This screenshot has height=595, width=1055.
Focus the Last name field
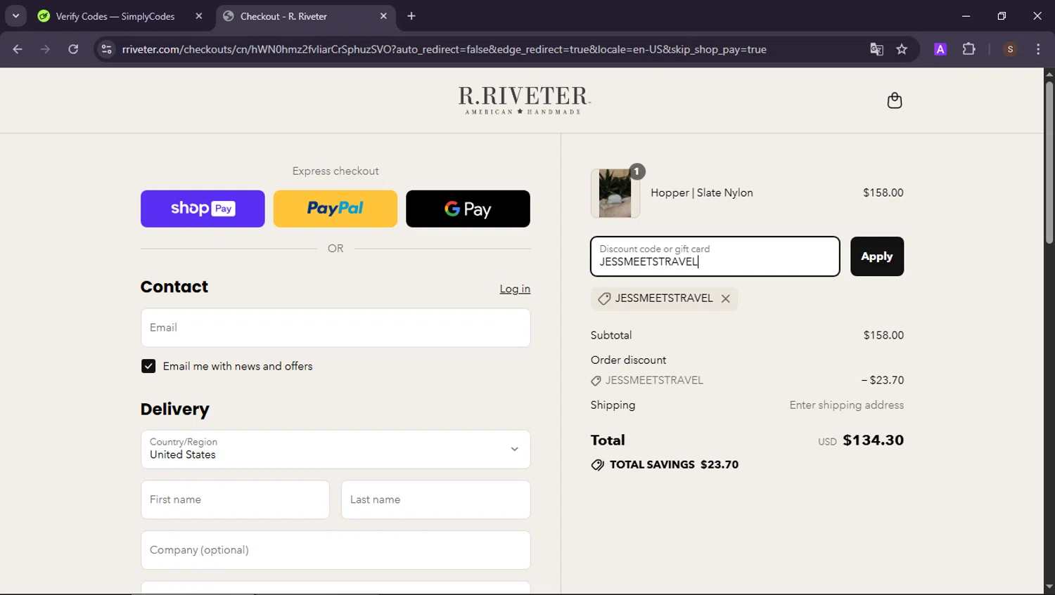click(x=436, y=499)
